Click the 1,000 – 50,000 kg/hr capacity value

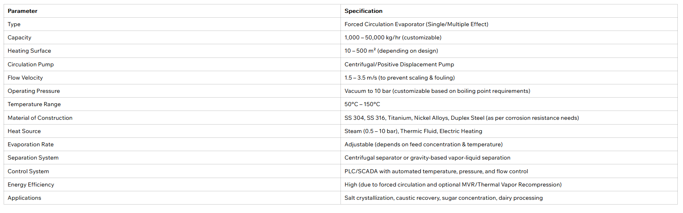tap(393, 37)
